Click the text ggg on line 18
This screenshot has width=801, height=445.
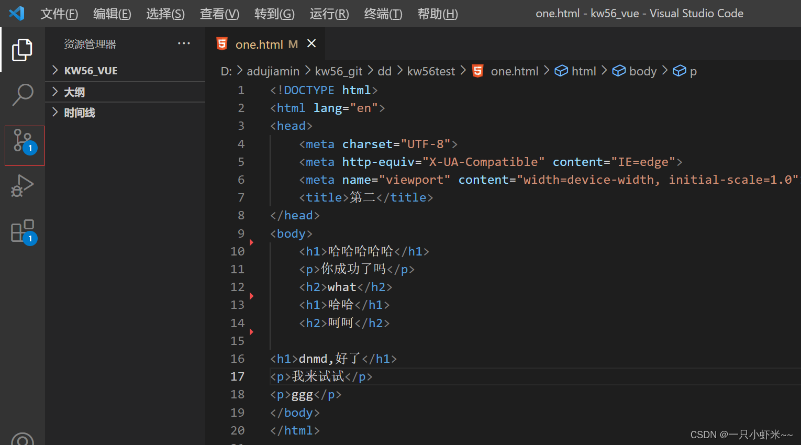pyautogui.click(x=302, y=395)
